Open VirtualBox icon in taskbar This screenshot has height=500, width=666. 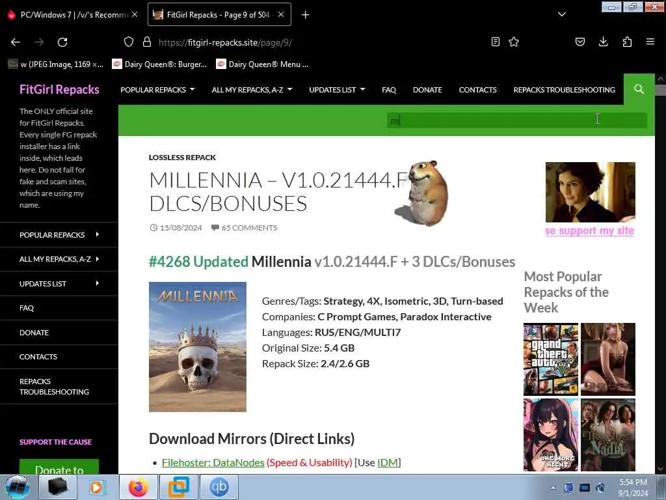point(179,487)
